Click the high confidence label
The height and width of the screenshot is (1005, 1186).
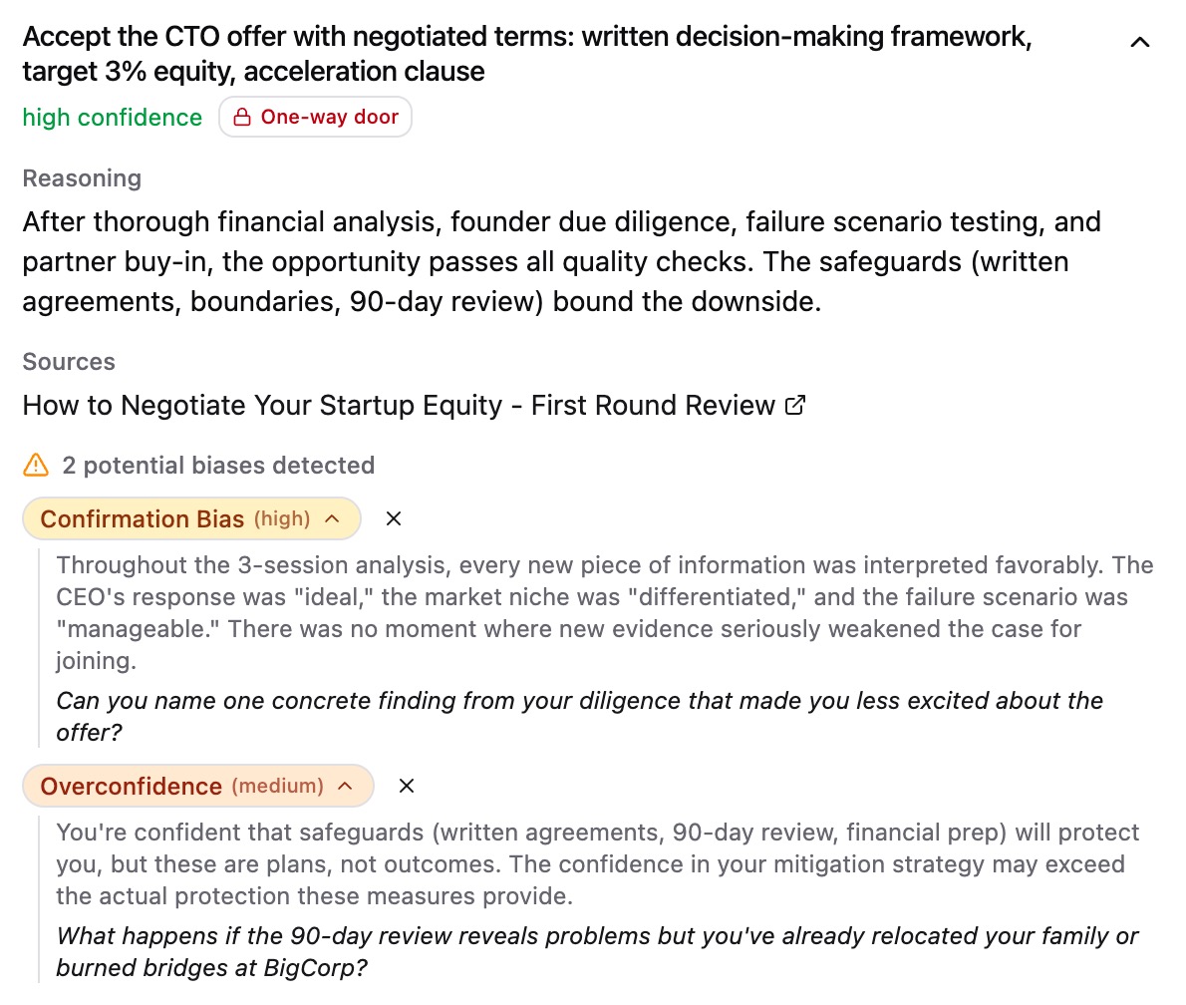[112, 117]
